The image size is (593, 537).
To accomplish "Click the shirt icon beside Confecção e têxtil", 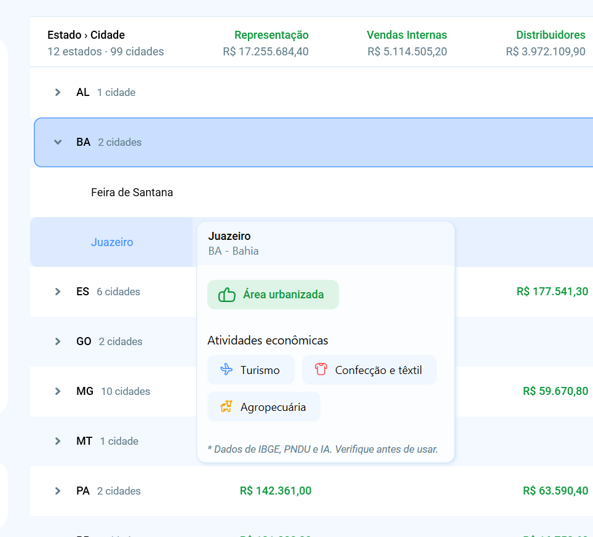I will [x=321, y=369].
